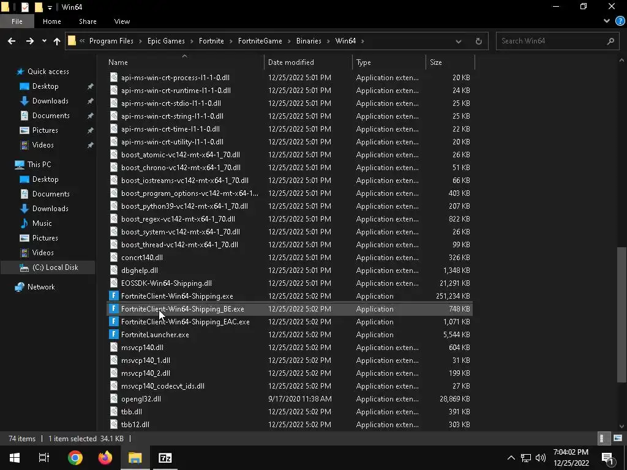Image resolution: width=627 pixels, height=470 pixels.
Task: Select file boost_regex-vc142-mt-x64-1_70.dll
Action: (178, 219)
